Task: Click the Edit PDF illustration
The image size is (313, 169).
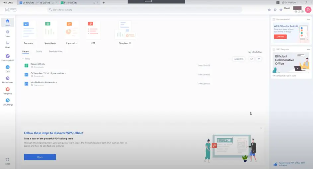Action: click(x=231, y=148)
